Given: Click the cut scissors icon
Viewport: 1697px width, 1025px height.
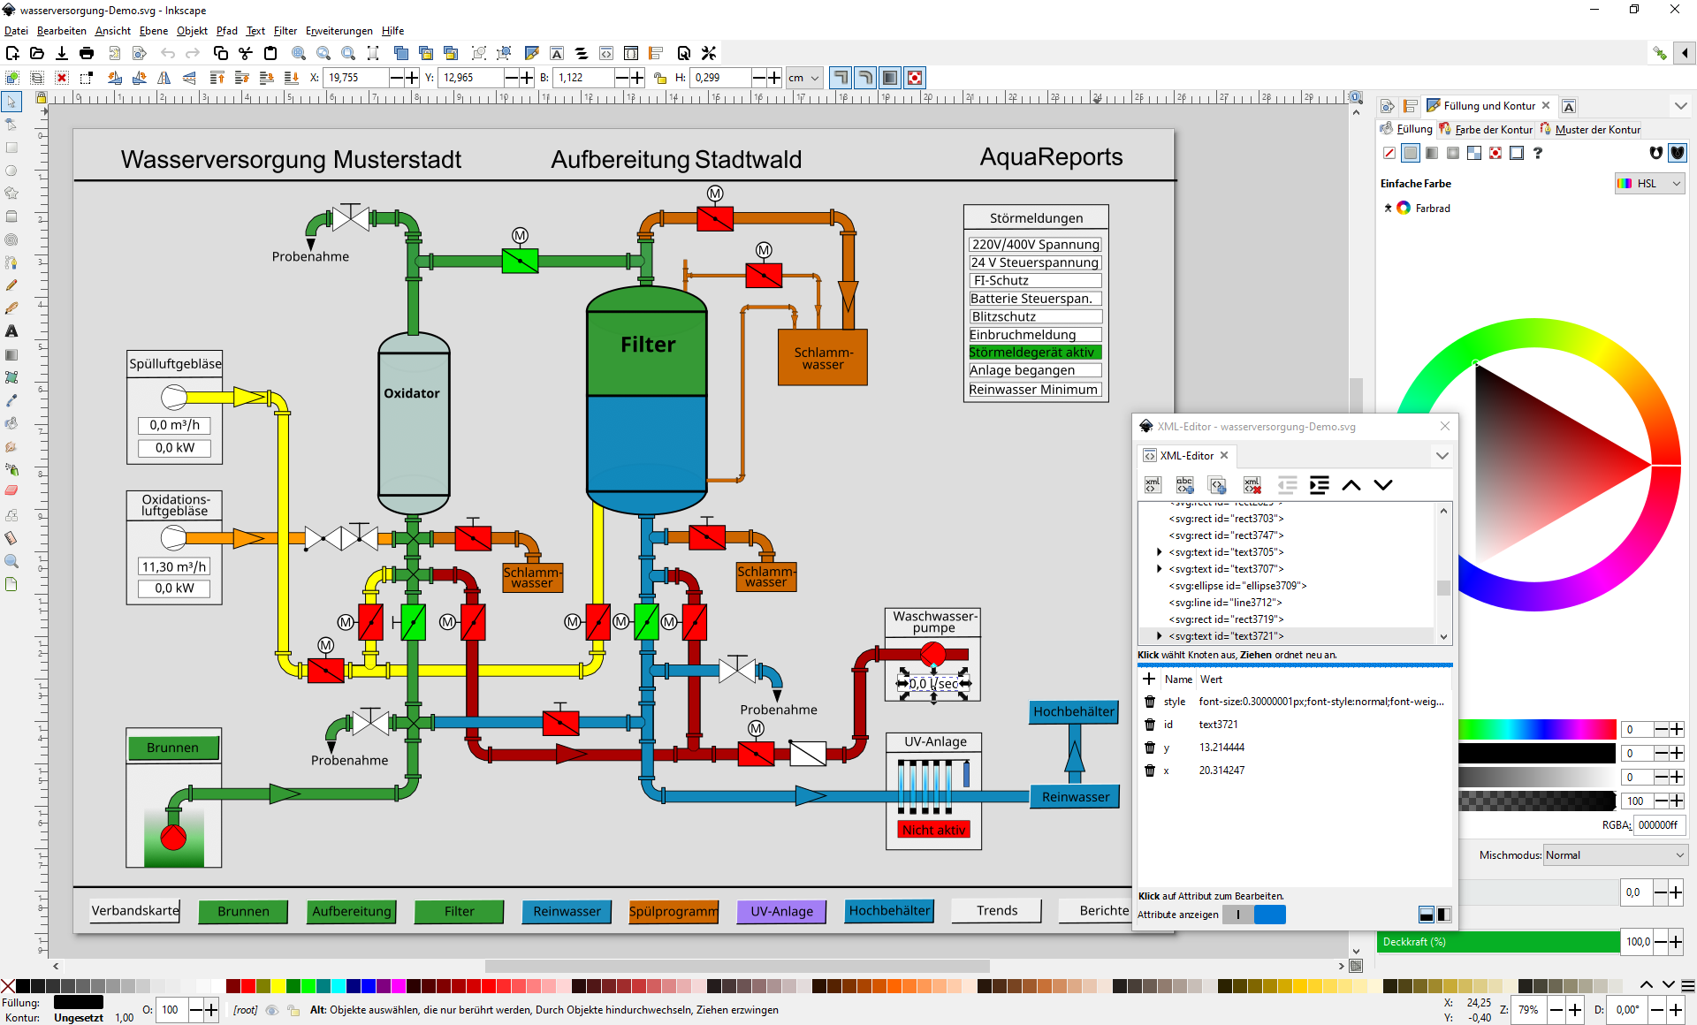Looking at the screenshot, I should (x=246, y=53).
